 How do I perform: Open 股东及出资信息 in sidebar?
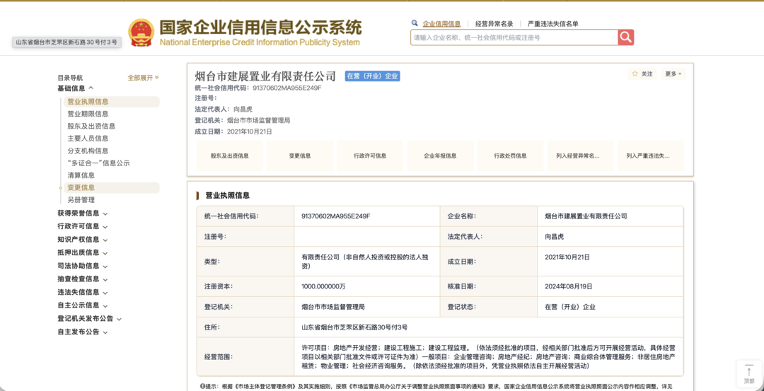pos(91,126)
